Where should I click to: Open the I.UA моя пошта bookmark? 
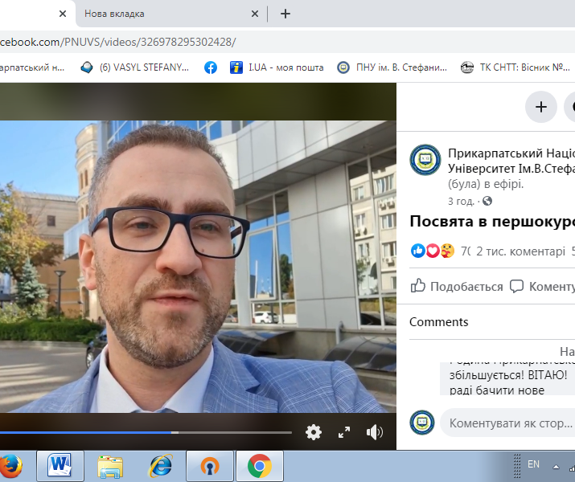coord(277,67)
